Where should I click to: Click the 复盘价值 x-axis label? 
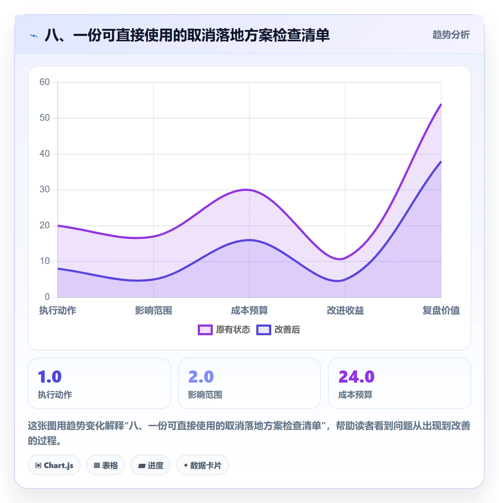[441, 311]
